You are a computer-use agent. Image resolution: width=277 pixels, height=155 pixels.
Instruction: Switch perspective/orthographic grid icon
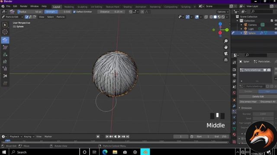[226, 60]
